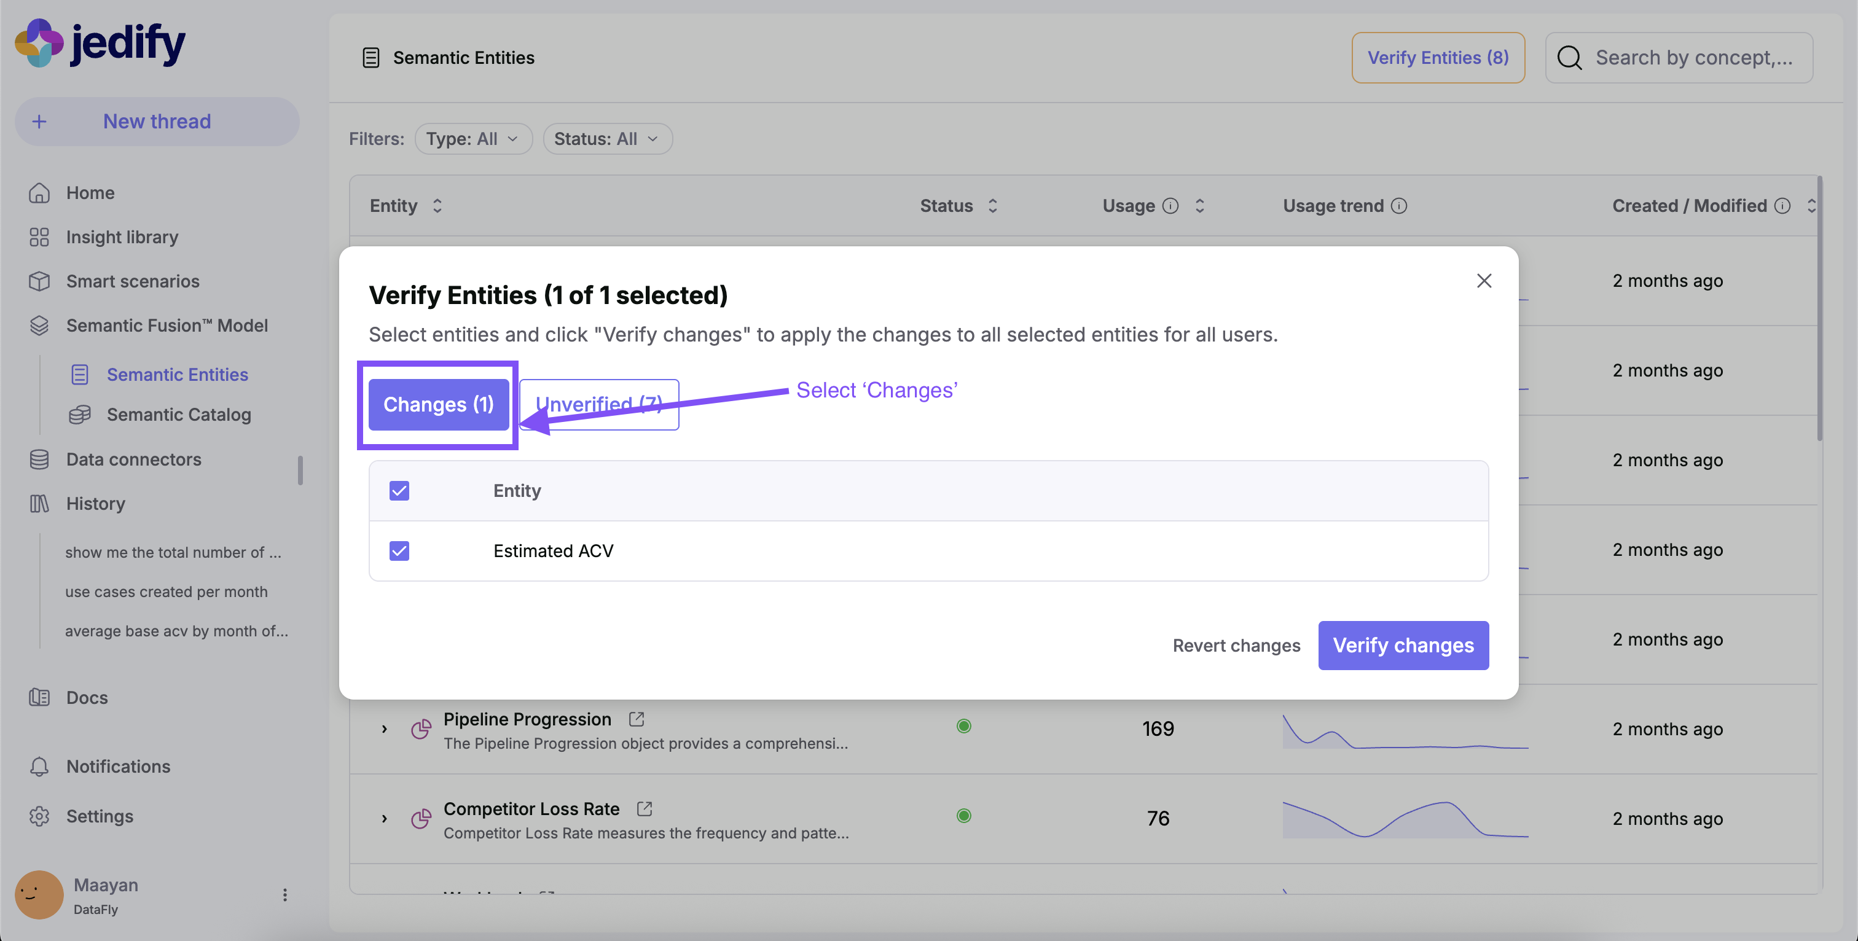Viewport: 1858px width, 941px height.
Task: Uncheck the Estimated ACV checkbox
Action: point(399,551)
